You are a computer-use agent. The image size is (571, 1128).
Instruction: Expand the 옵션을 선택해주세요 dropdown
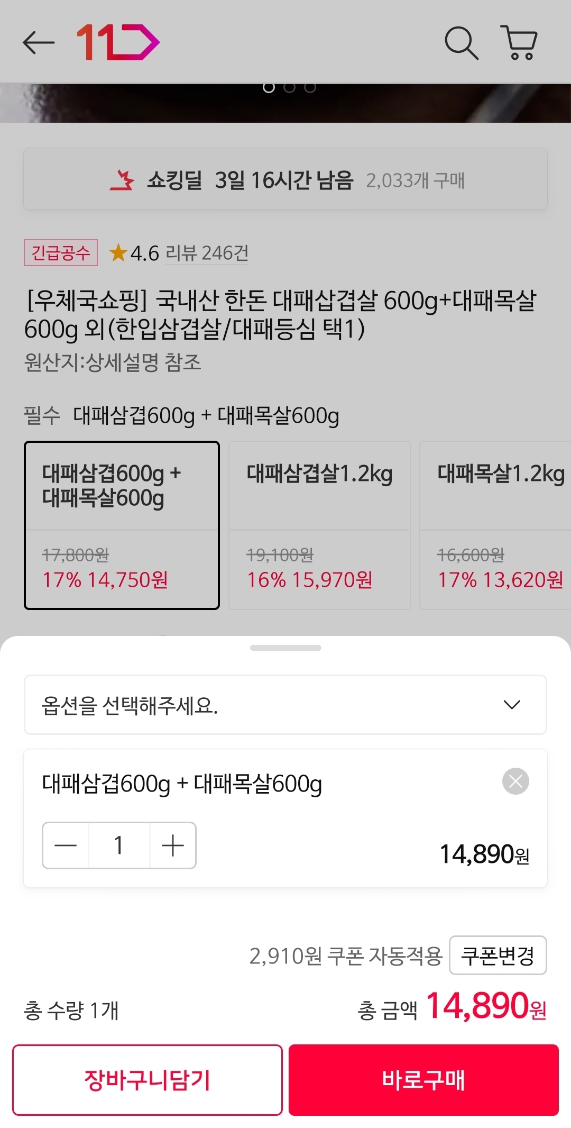285,705
